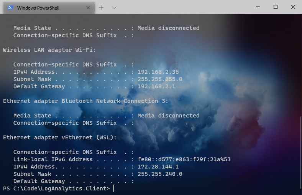
Task: Click the empty title bar area
Action: click(184, 7)
